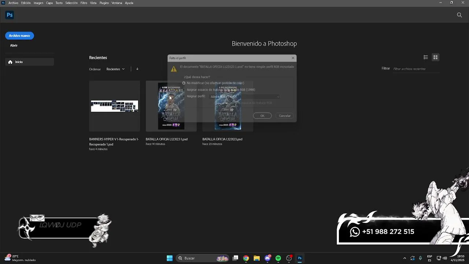Open the Windows Start menu
Viewport: 469px width, 264px height.
[x=170, y=258]
